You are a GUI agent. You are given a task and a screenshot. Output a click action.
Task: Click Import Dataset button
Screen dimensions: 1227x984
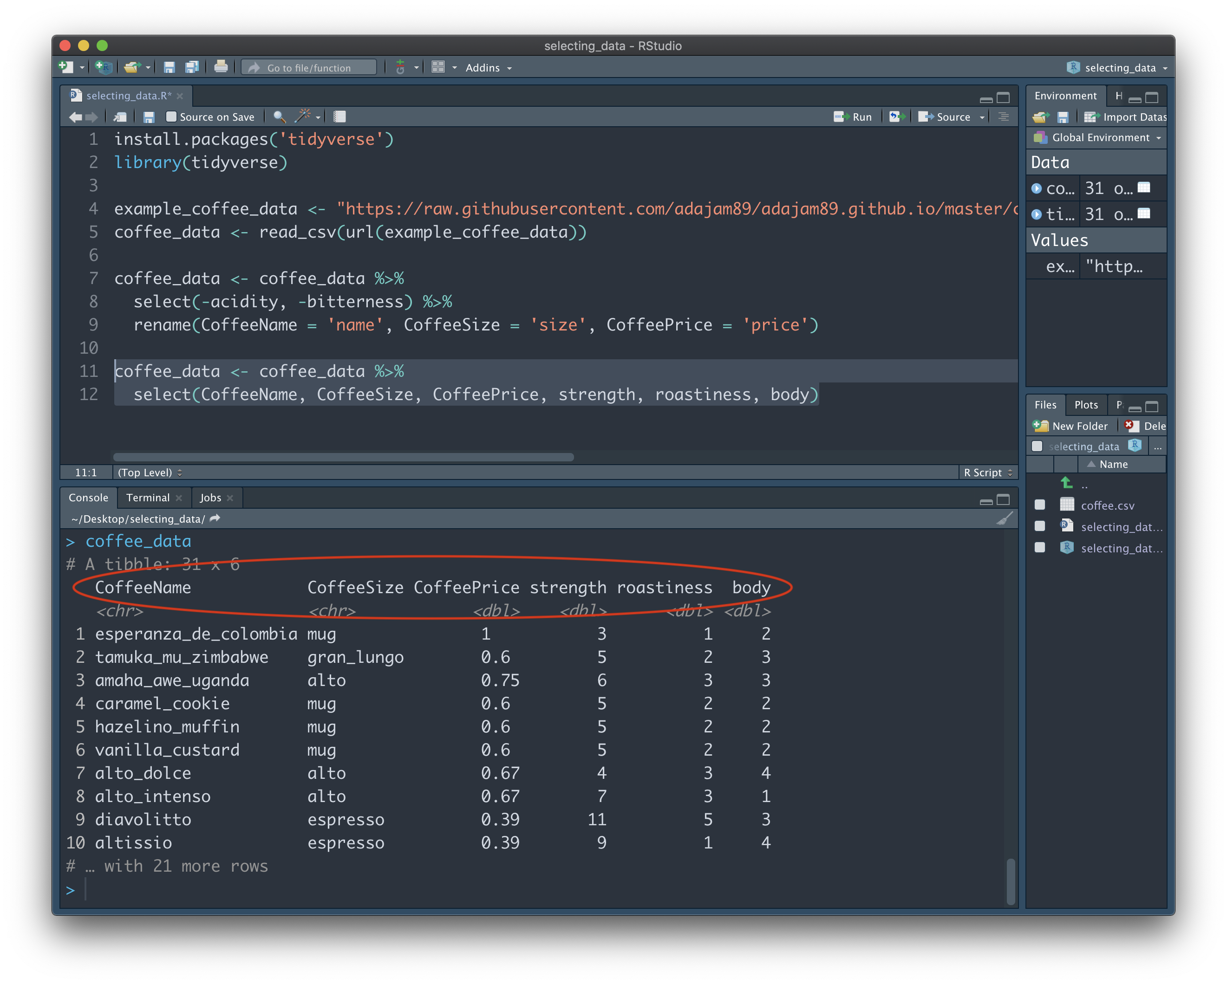1126,117
